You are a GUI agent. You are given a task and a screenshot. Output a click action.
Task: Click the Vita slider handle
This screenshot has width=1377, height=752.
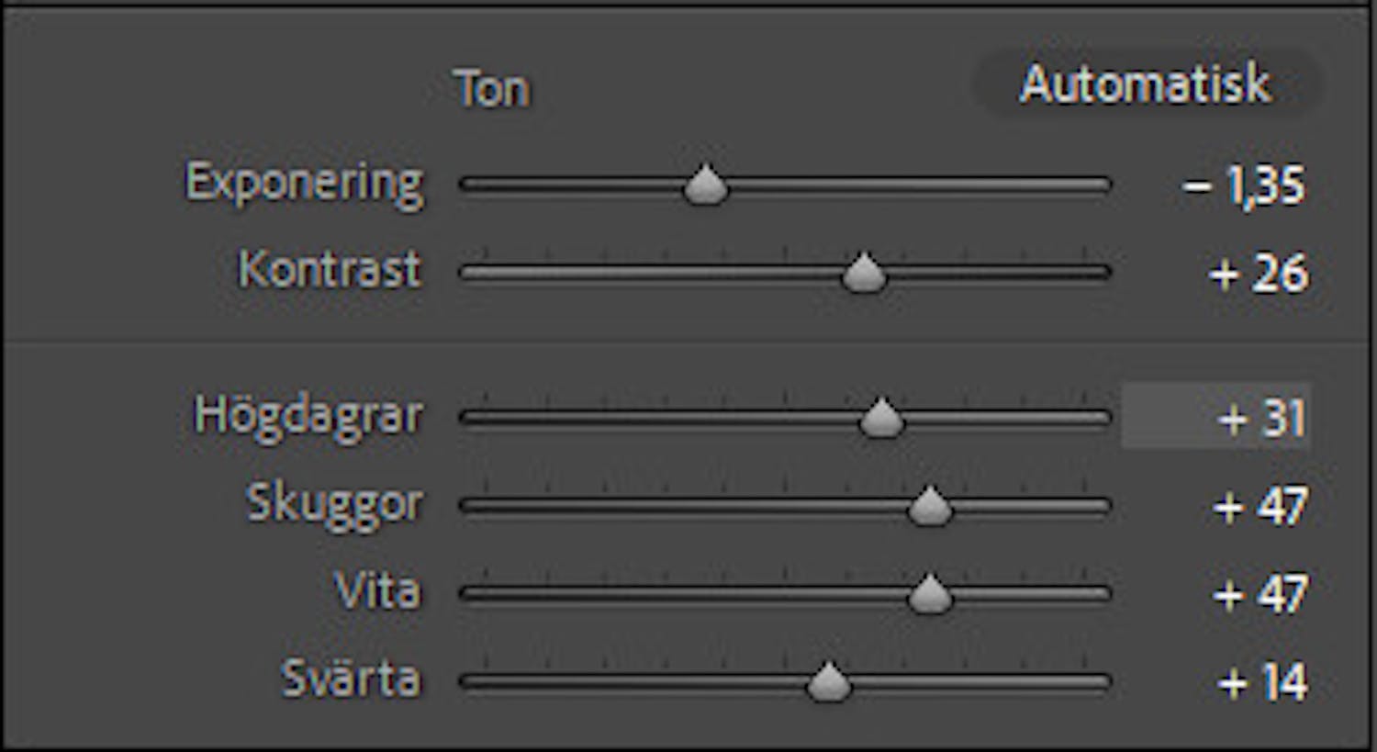[929, 594]
